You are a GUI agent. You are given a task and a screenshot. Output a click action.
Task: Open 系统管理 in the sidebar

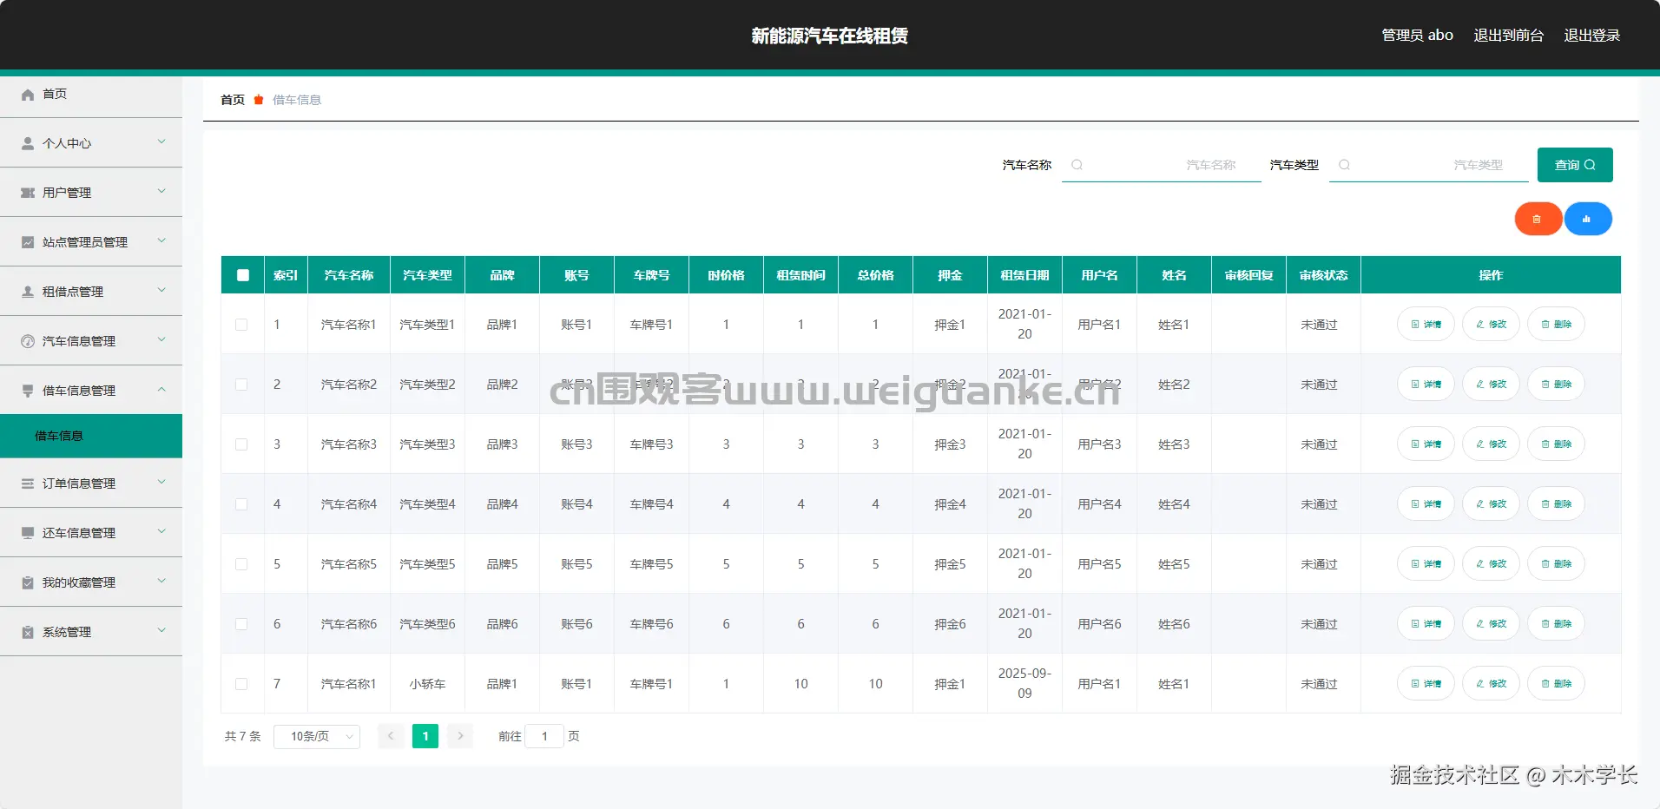(x=91, y=632)
